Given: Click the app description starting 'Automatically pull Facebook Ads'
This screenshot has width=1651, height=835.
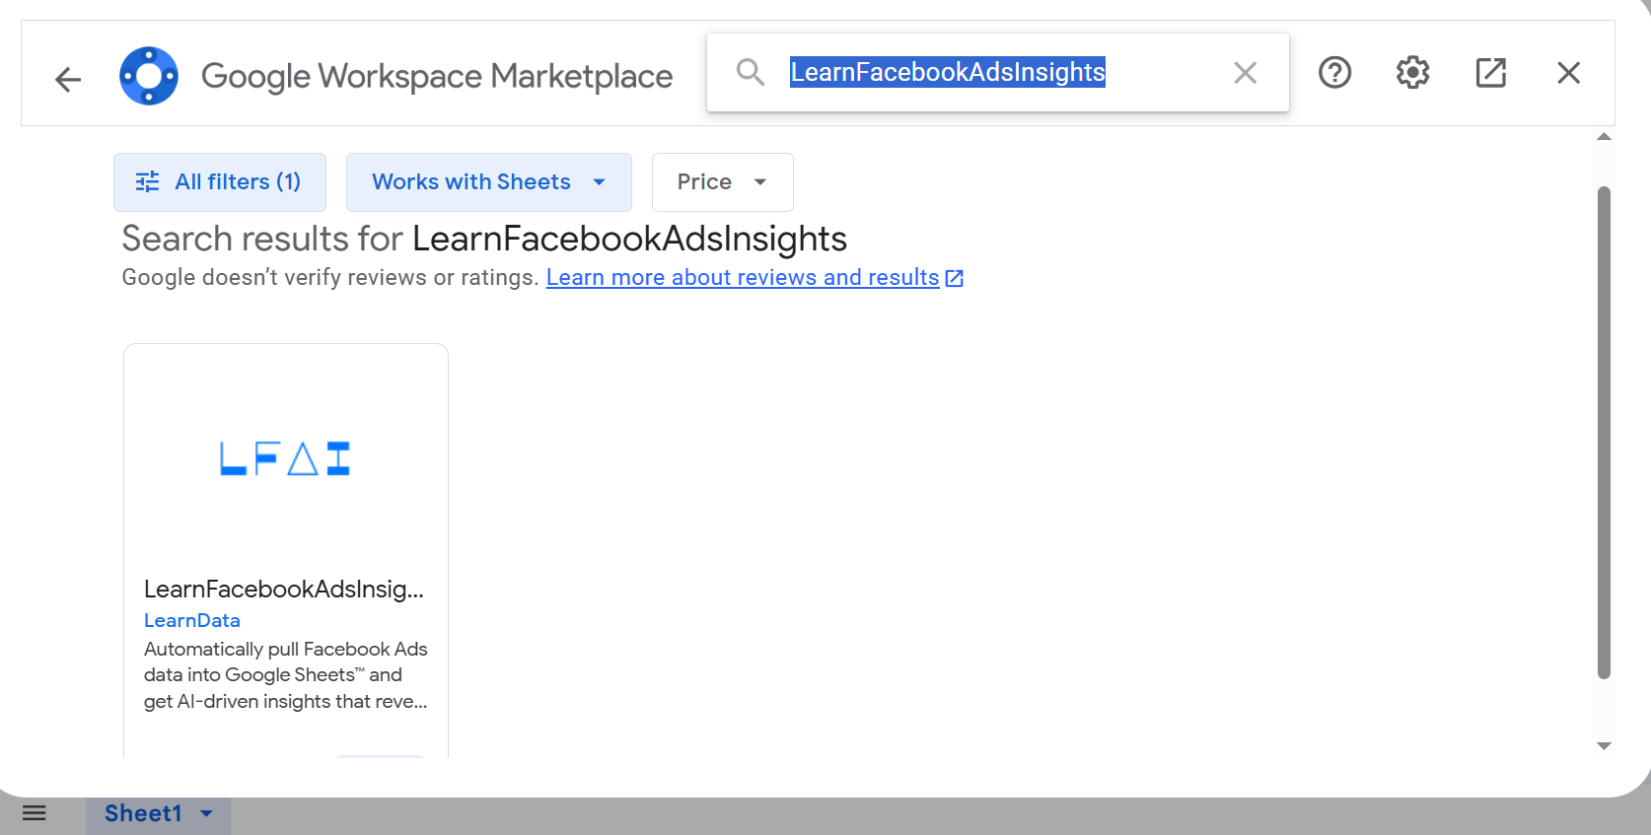Looking at the screenshot, I should click(x=286, y=675).
